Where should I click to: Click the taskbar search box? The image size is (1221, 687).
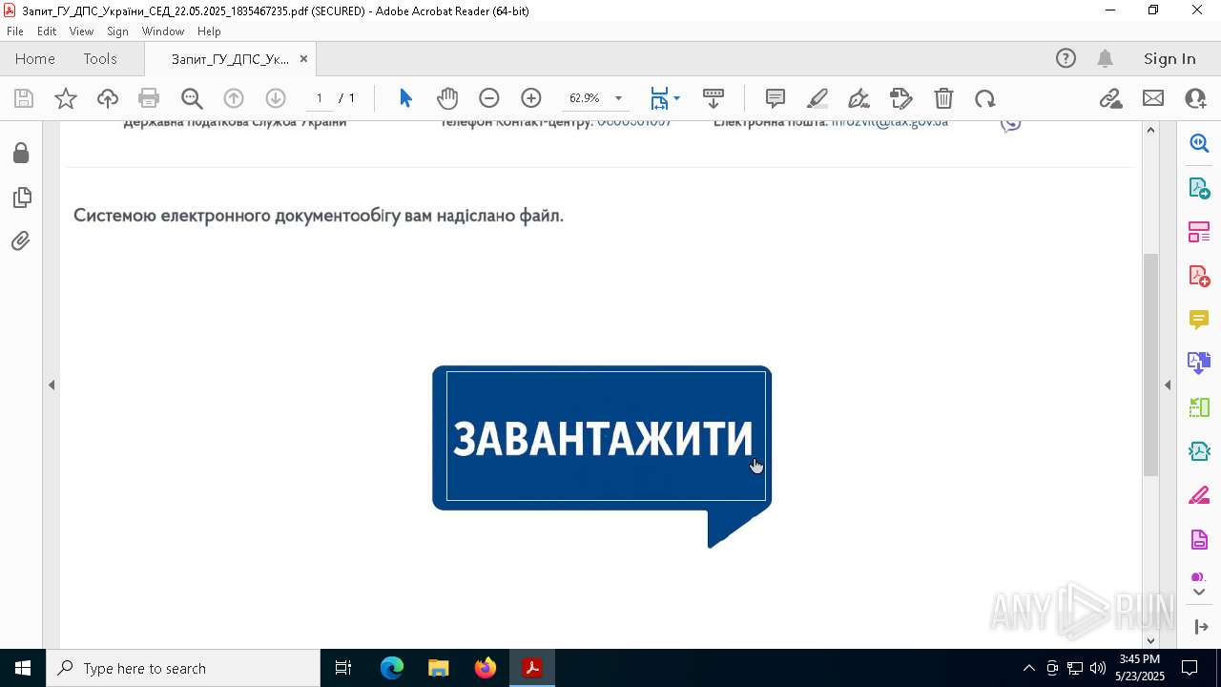tap(183, 668)
